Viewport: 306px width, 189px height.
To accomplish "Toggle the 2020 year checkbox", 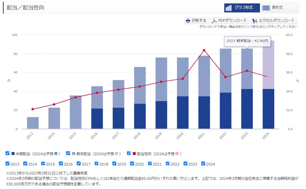I will [132, 164].
